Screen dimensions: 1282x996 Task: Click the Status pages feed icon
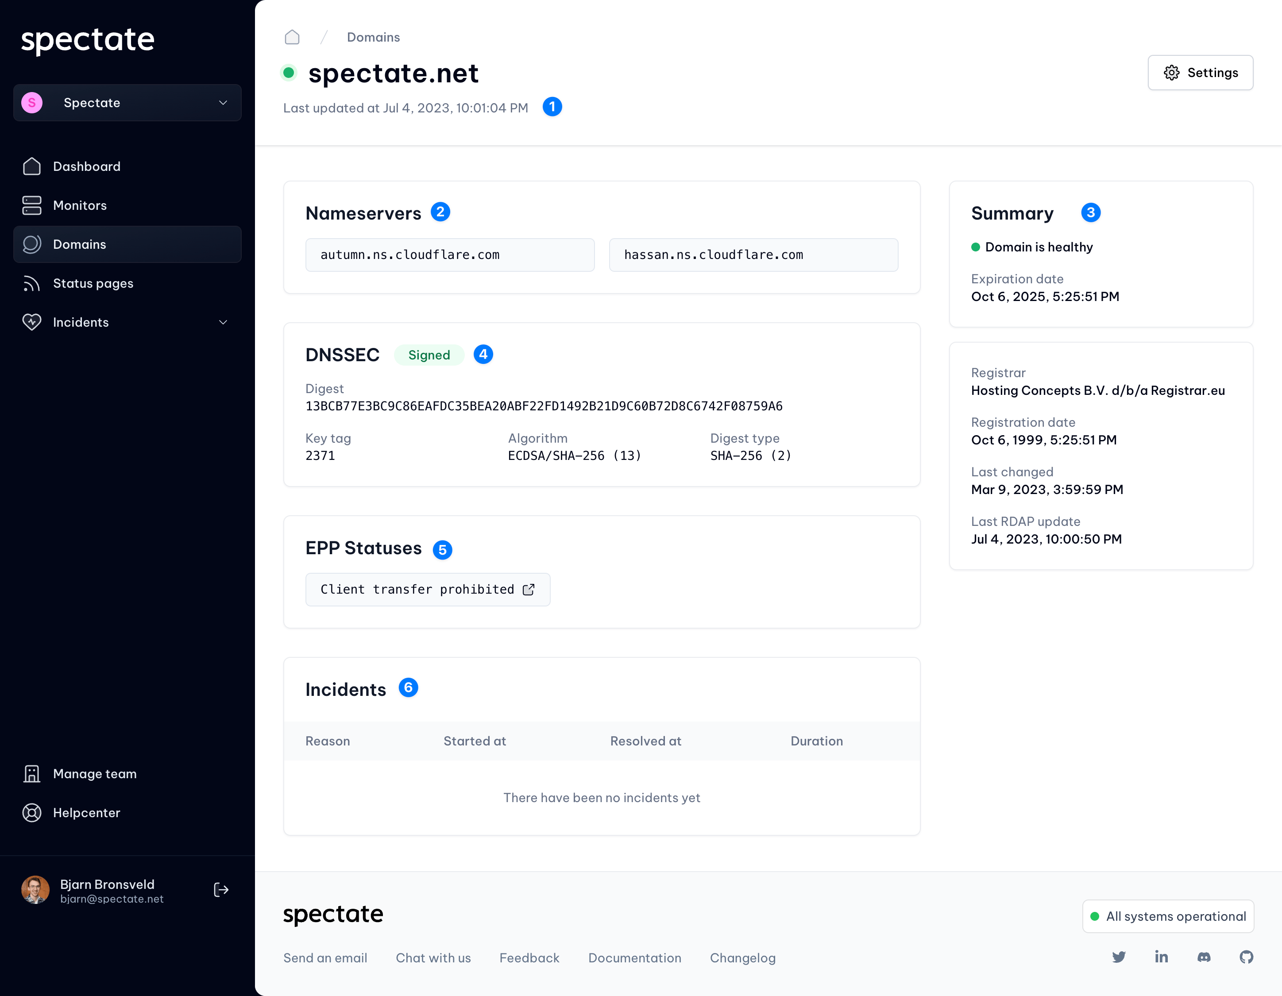point(32,283)
